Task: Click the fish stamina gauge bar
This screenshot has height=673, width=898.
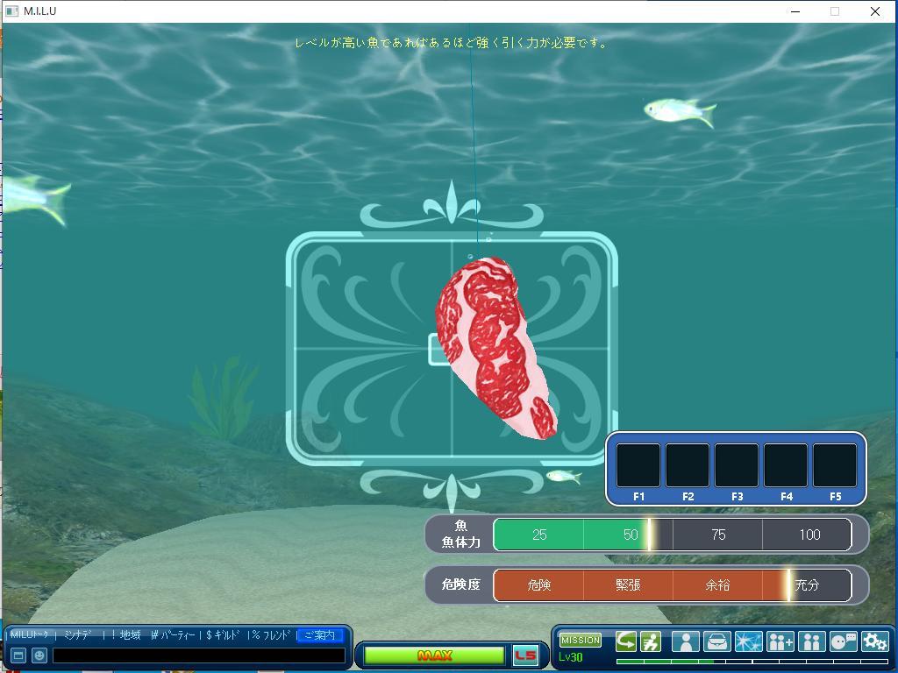Action: [x=673, y=535]
